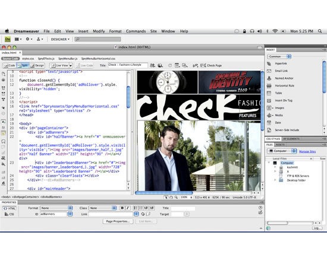Open the macOS Spotlight search icon

coord(320,31)
